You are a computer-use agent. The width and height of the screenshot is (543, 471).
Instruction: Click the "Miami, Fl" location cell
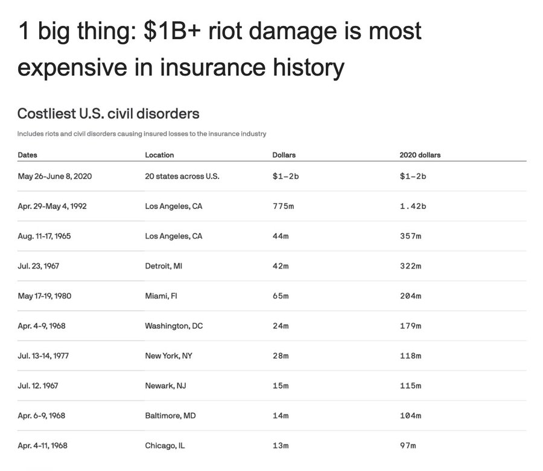(x=160, y=296)
